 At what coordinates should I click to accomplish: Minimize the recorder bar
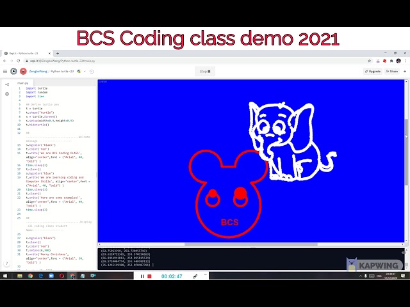pos(205,274)
